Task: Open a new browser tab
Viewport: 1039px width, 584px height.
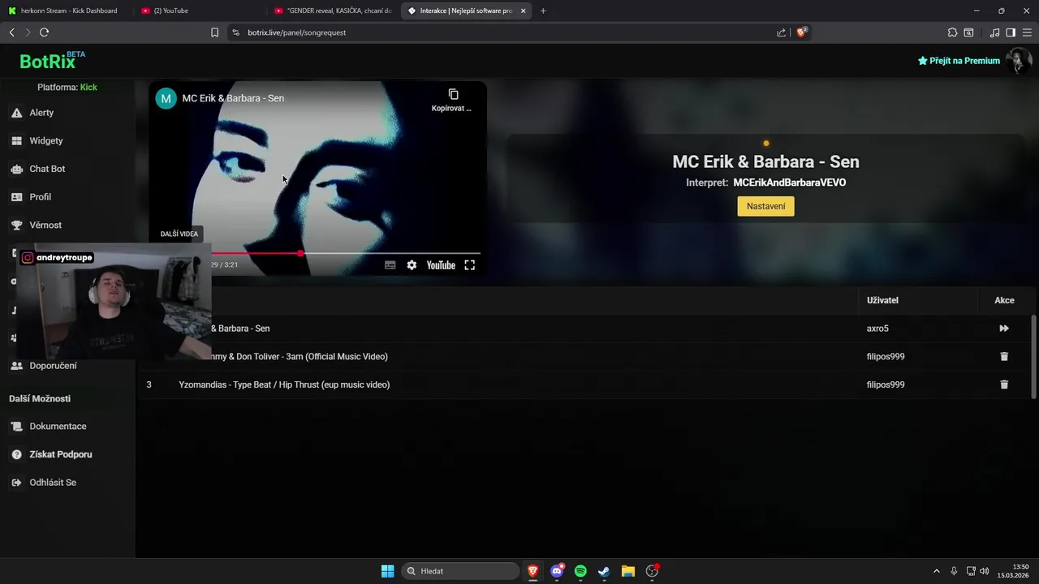Action: (x=543, y=11)
